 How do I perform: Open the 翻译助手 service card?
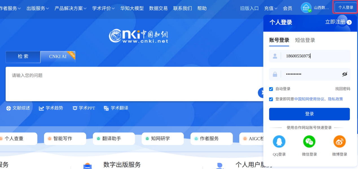[x=114, y=139]
